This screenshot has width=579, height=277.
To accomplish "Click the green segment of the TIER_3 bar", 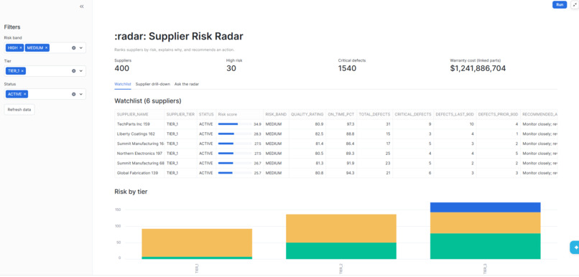I will point(485,246).
